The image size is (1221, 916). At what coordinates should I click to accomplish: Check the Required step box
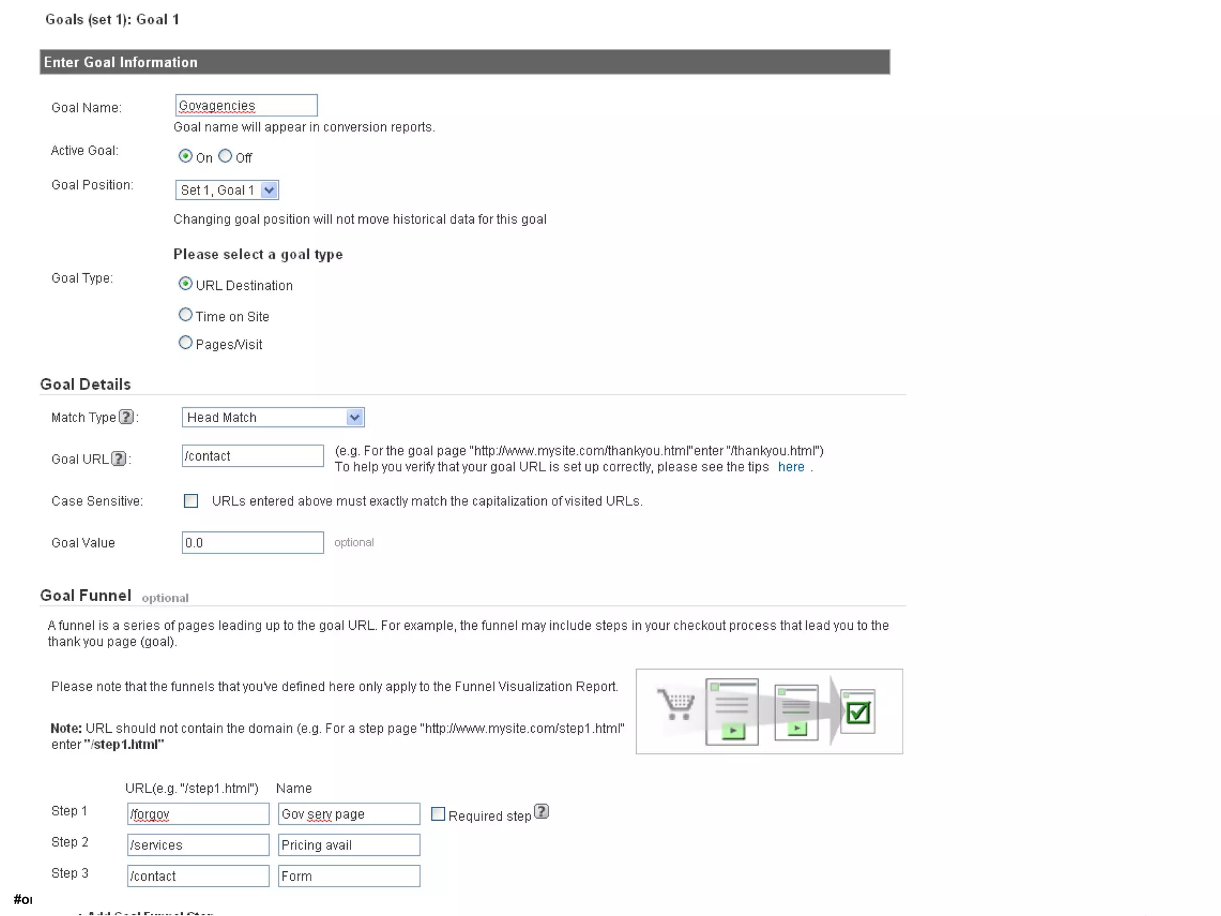click(438, 814)
